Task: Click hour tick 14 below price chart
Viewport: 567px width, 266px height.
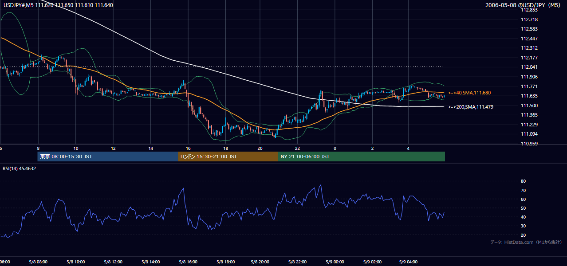Action: click(x=151, y=149)
